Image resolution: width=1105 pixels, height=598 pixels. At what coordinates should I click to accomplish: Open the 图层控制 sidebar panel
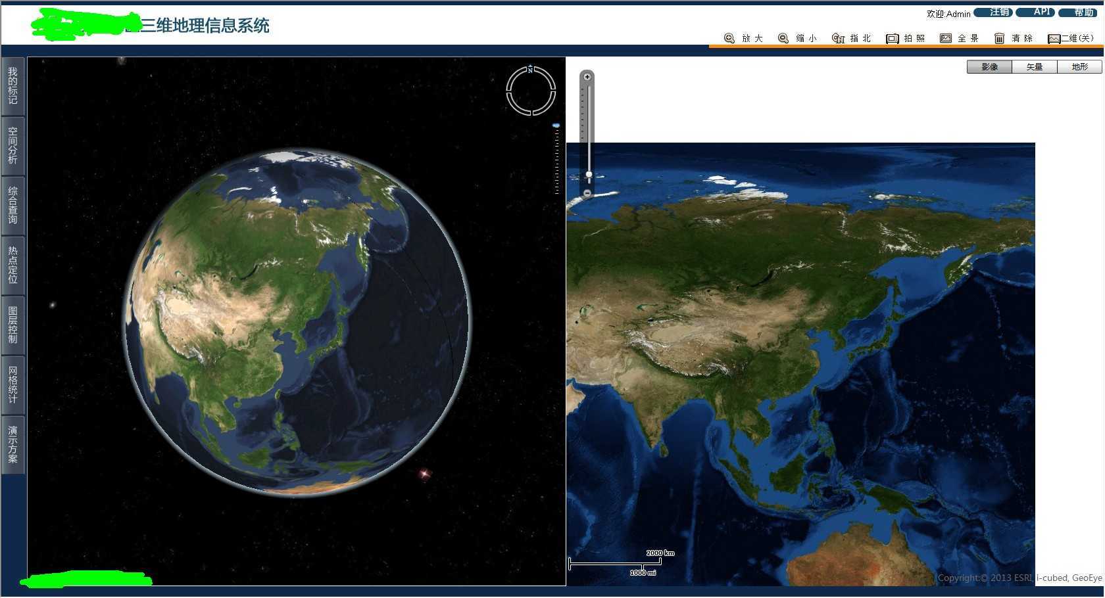click(x=12, y=325)
